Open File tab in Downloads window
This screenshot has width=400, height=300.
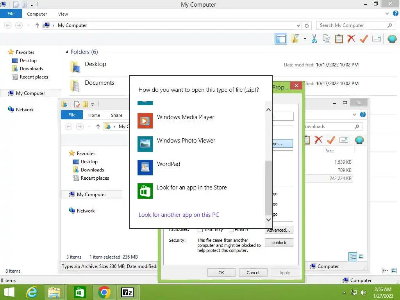72,115
